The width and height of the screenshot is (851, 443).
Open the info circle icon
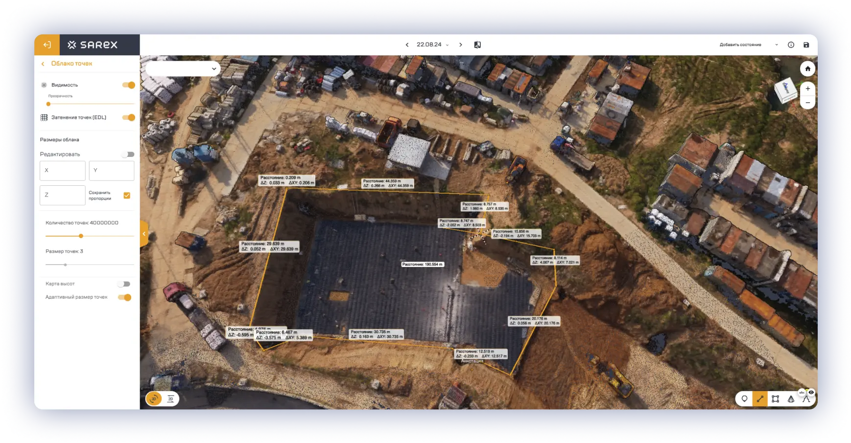pyautogui.click(x=791, y=45)
